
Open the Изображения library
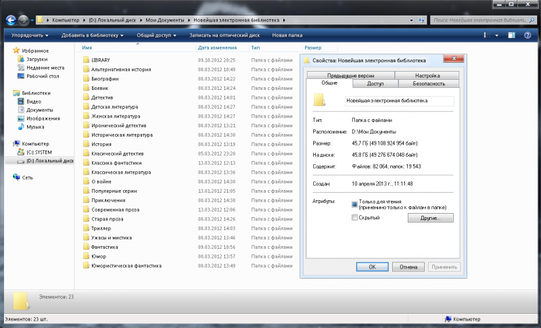click(x=39, y=118)
